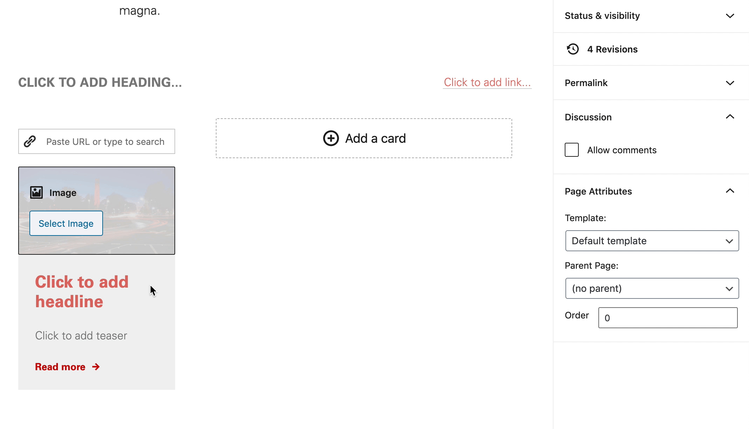Click the Add a card plus icon

coord(329,138)
